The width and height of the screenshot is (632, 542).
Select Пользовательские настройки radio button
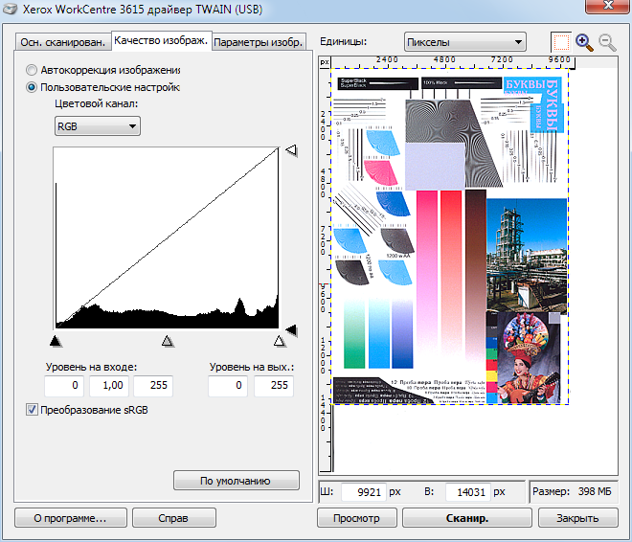32,87
